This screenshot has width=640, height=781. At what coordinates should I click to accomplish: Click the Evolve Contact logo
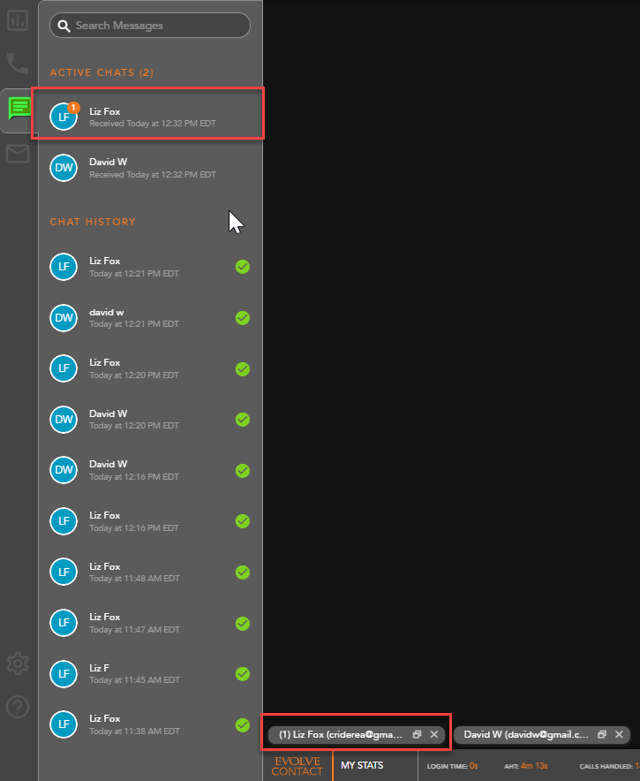(297, 766)
